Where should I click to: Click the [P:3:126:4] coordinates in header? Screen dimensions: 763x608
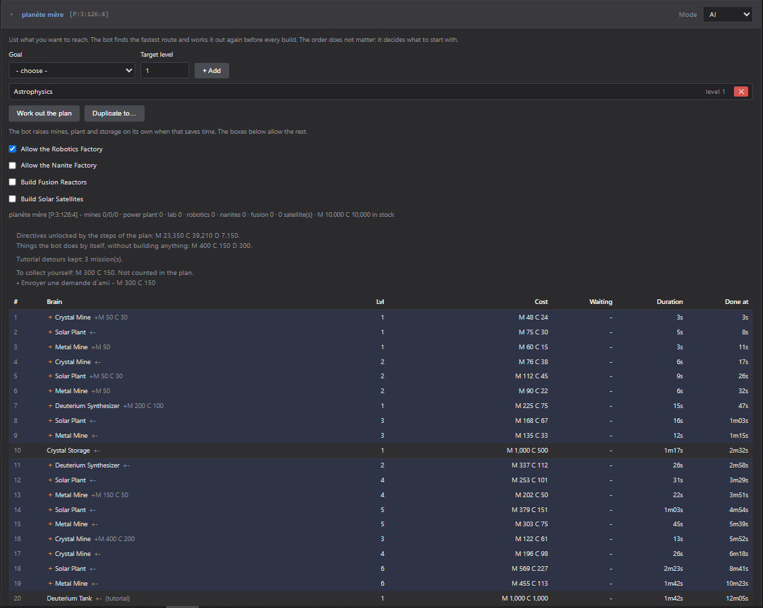point(89,15)
